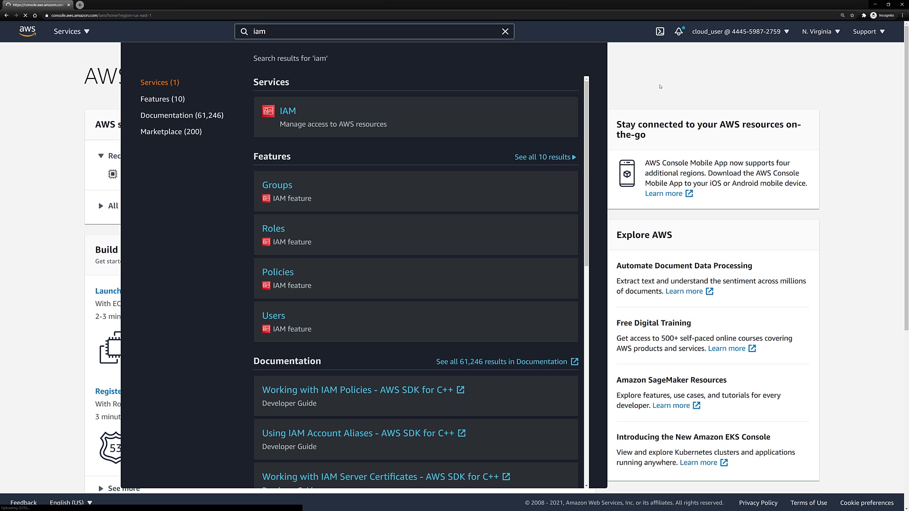Click the browser bookmark star icon

coord(852,15)
